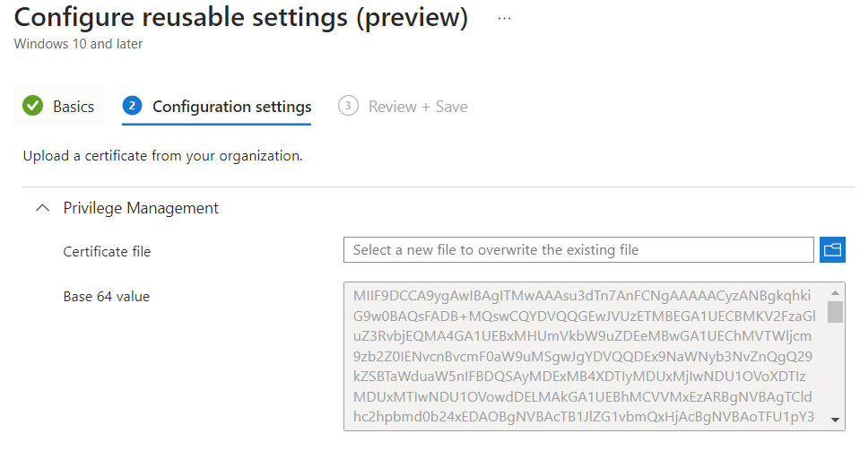Collapse Privilege Management with the chevron

[x=42, y=208]
